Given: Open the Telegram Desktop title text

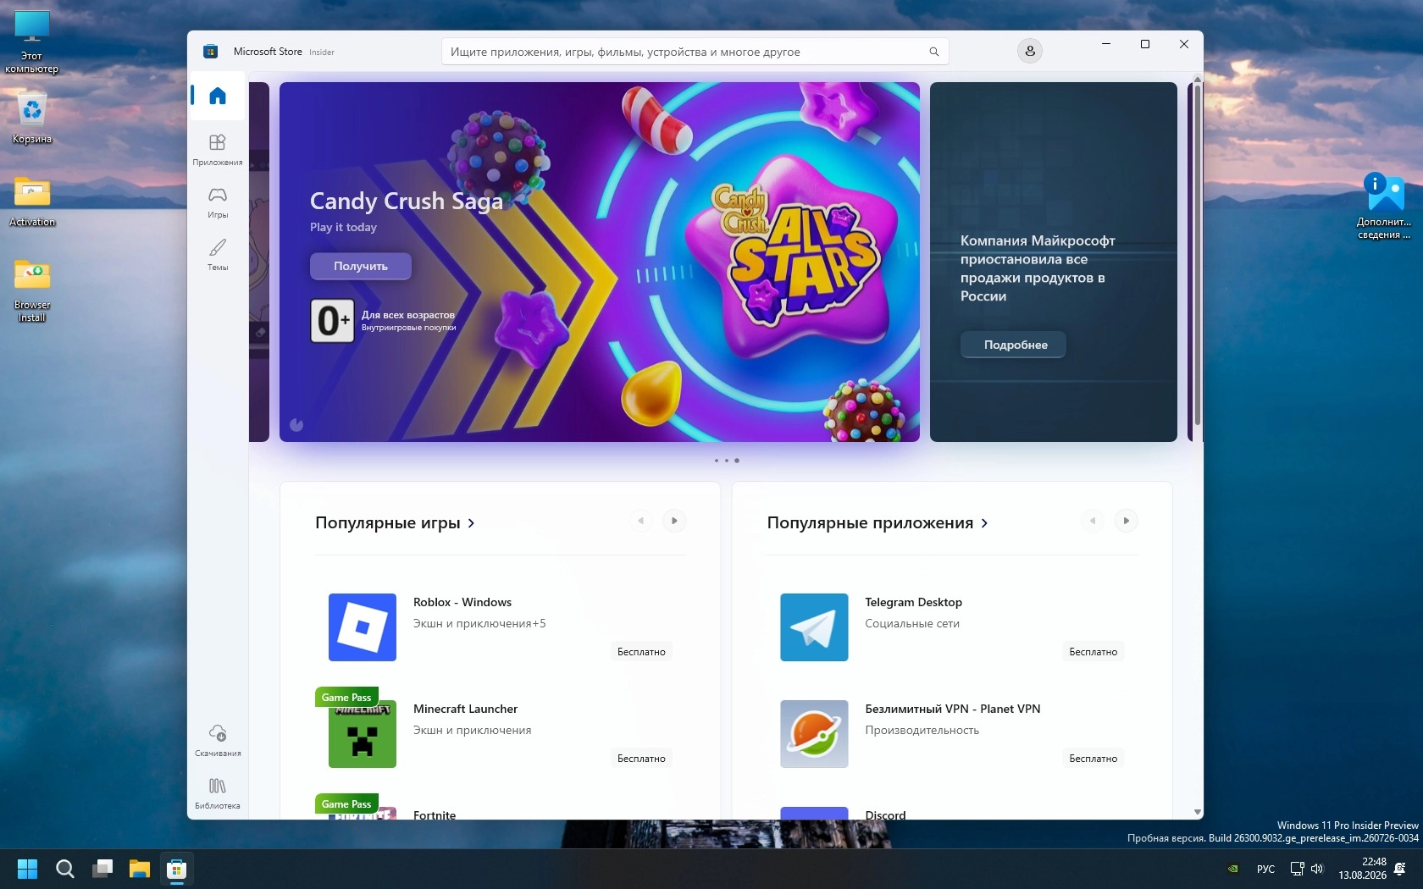Looking at the screenshot, I should [x=913, y=602].
